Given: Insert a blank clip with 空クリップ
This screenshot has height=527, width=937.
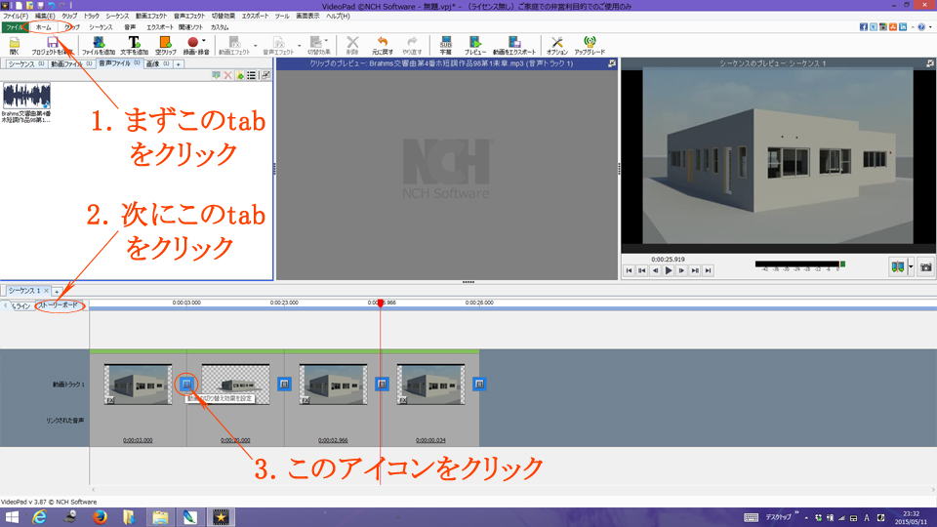Looking at the screenshot, I should click(165, 46).
